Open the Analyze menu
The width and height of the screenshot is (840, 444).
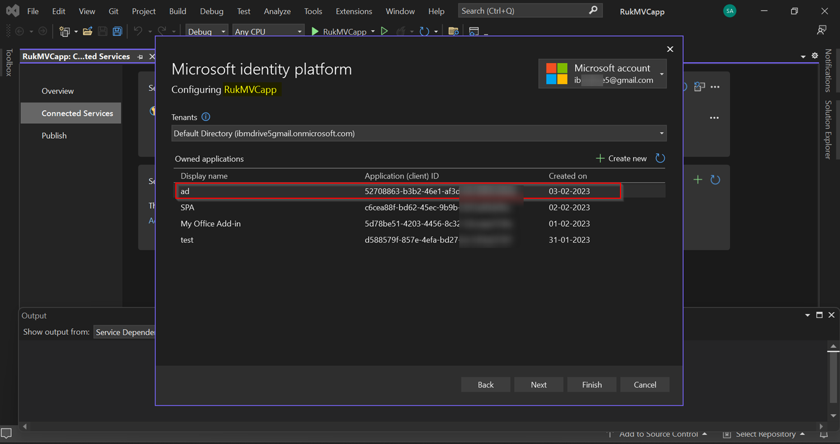point(277,11)
